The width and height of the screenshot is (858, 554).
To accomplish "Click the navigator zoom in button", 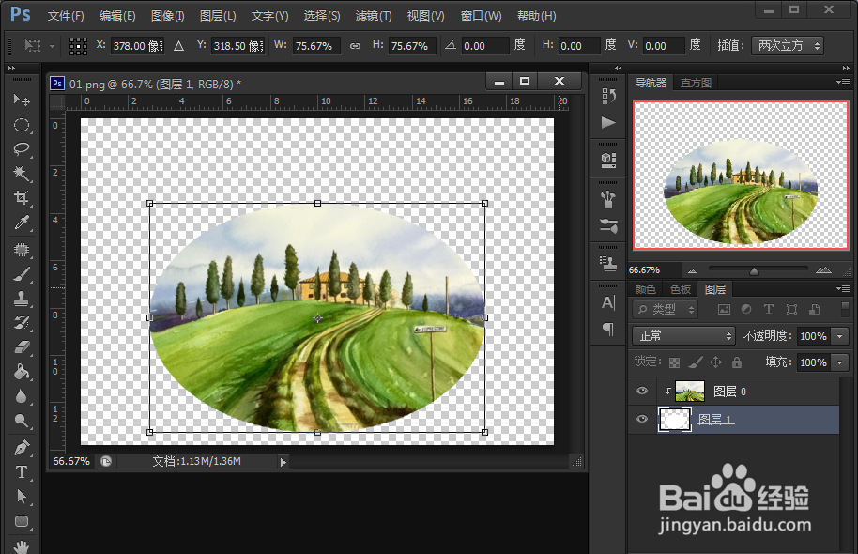I will tap(823, 269).
